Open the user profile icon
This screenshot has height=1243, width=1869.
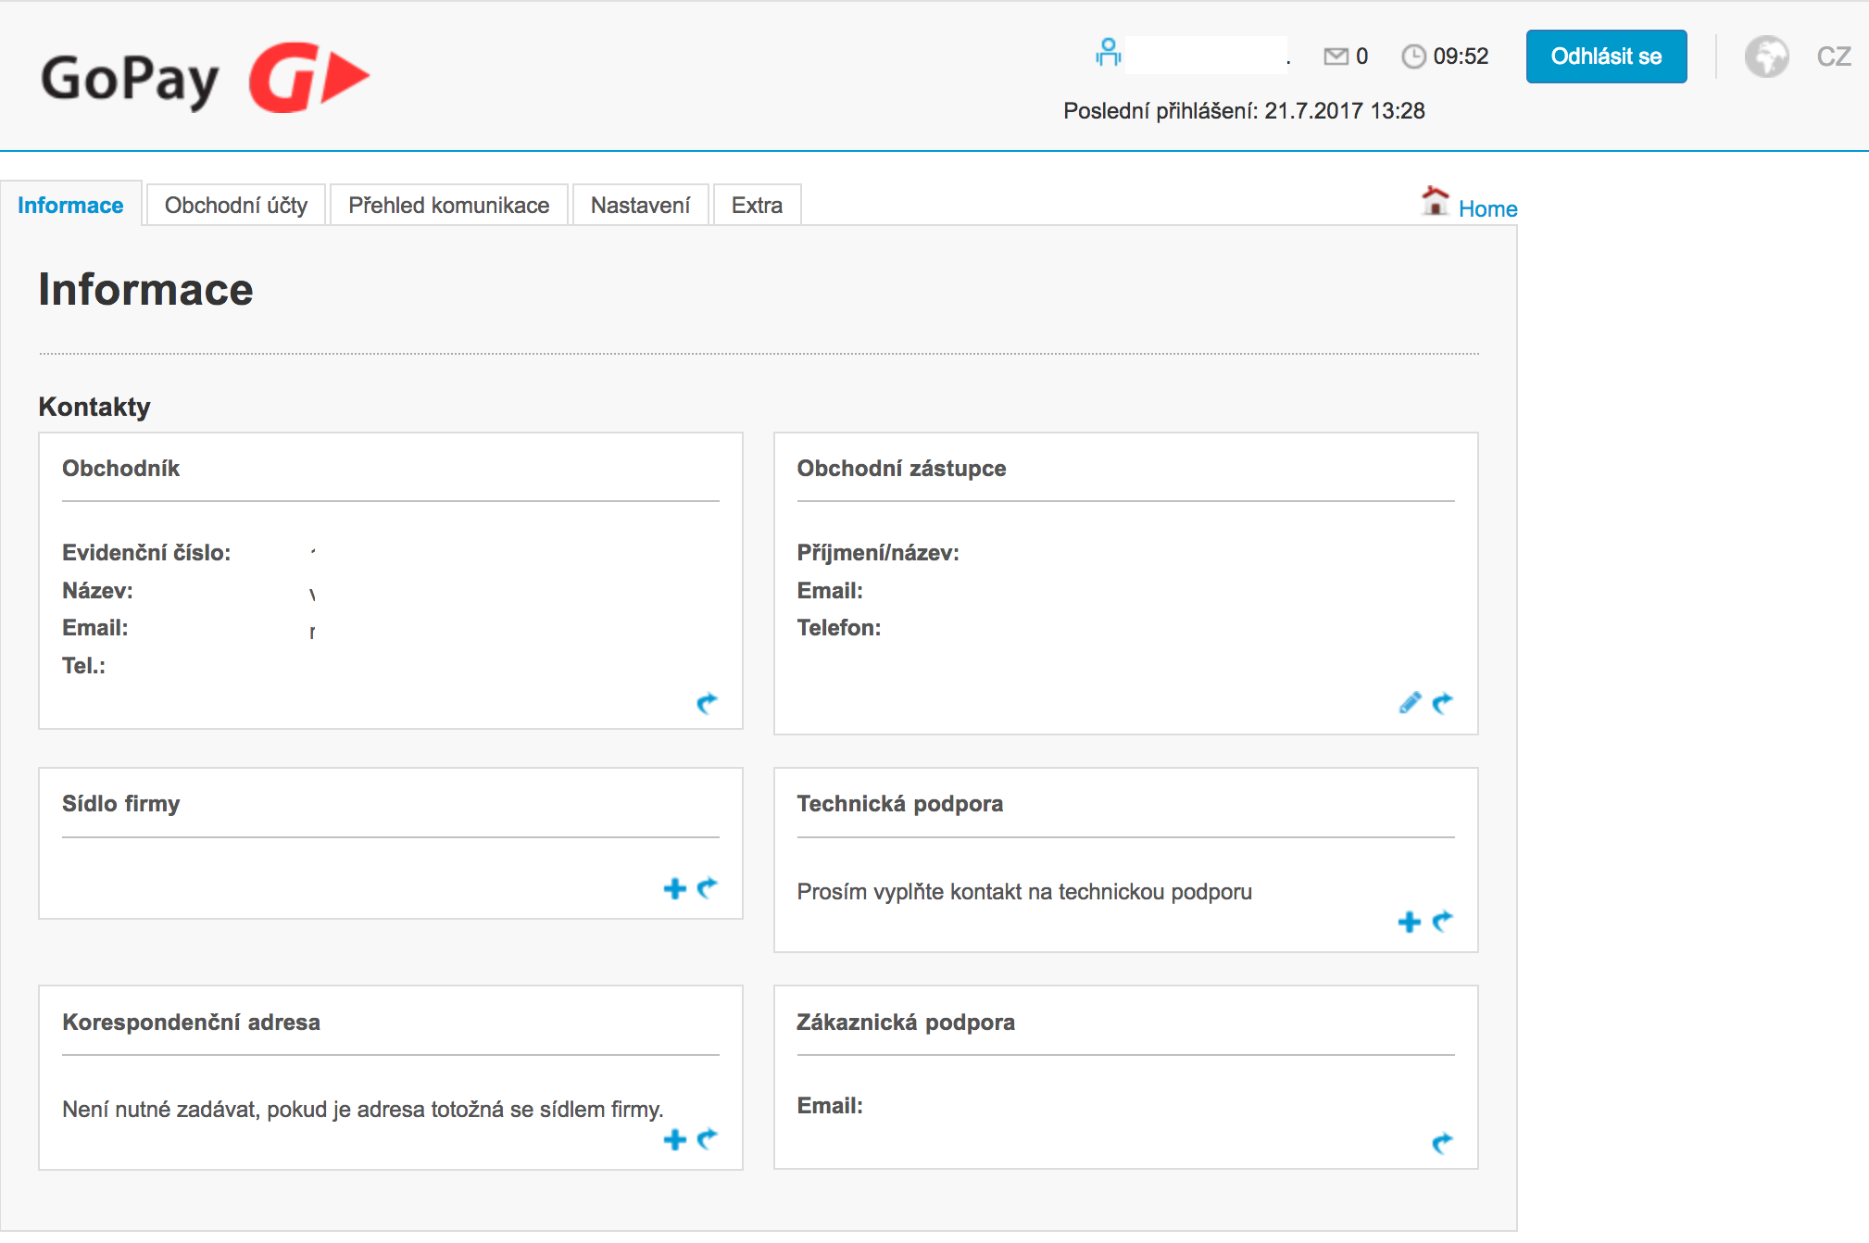(1108, 53)
